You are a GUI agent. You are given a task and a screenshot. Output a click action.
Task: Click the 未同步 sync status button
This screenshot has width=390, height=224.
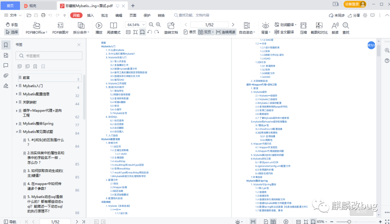pyautogui.click(x=337, y=16)
